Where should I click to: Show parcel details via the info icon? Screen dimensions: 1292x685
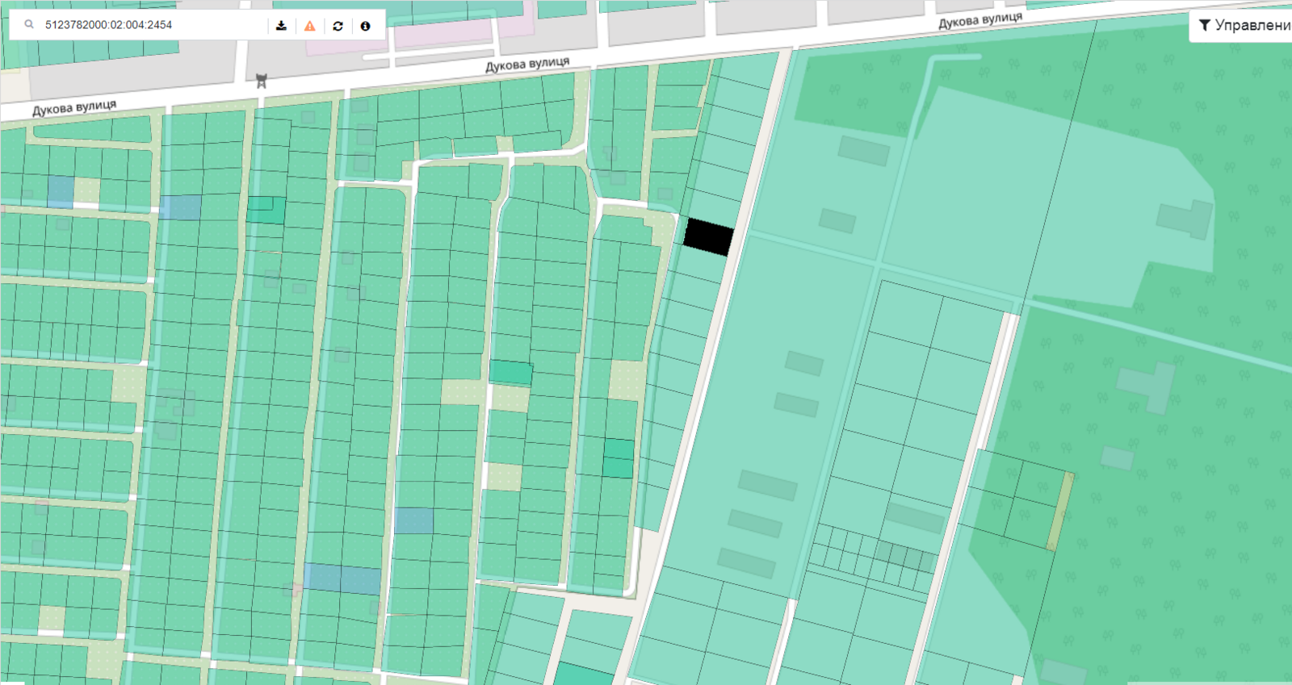365,26
